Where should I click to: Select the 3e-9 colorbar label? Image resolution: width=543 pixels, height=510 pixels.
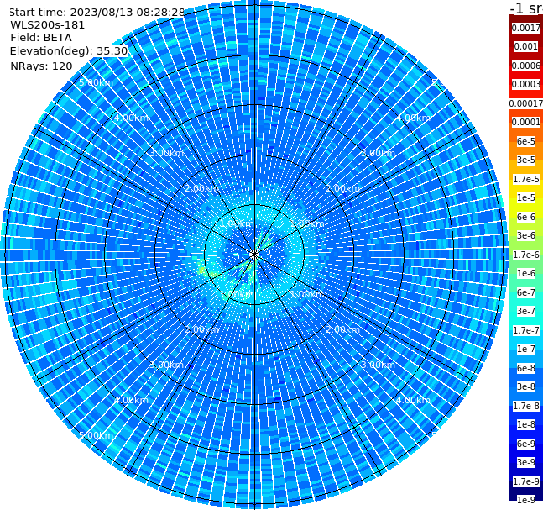coord(526,462)
